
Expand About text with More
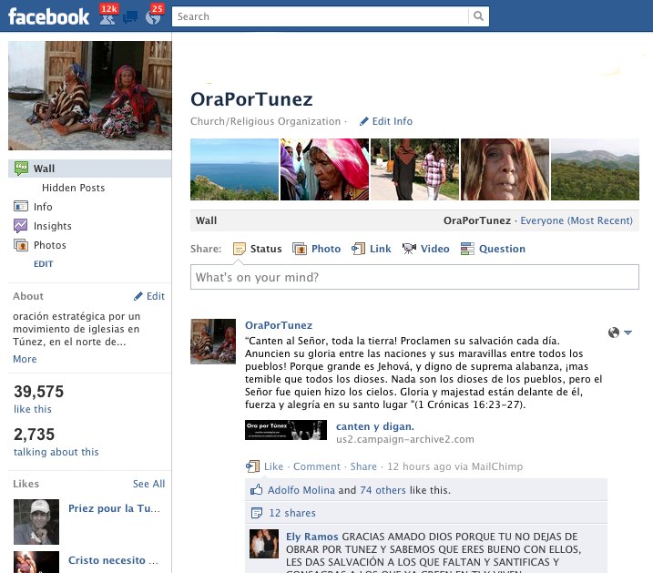point(25,359)
